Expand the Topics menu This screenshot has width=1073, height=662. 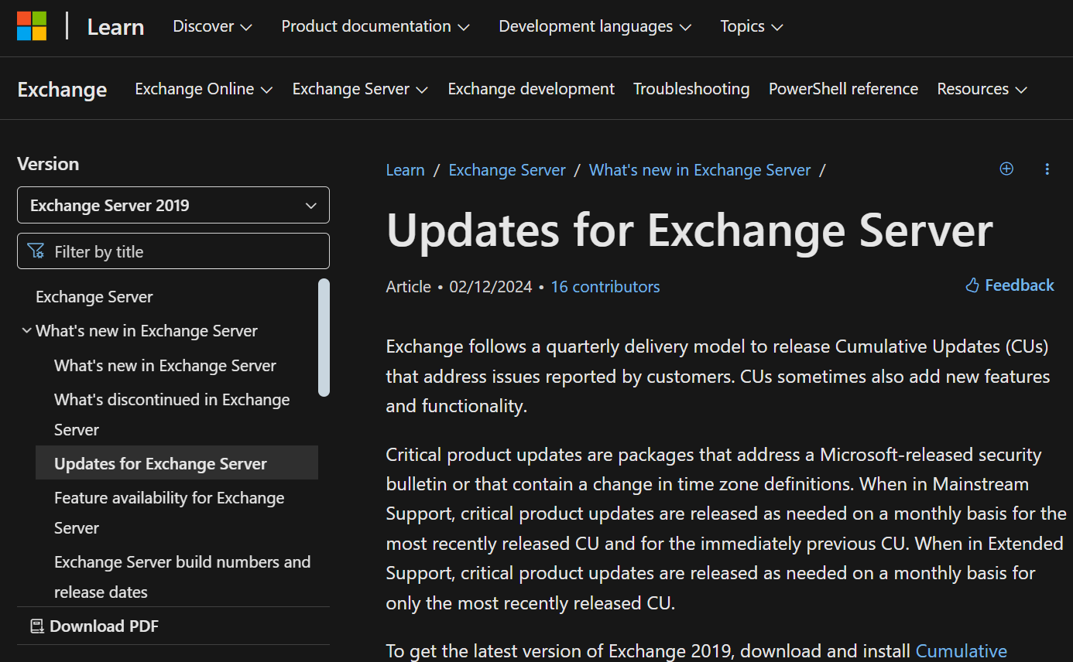point(752,26)
